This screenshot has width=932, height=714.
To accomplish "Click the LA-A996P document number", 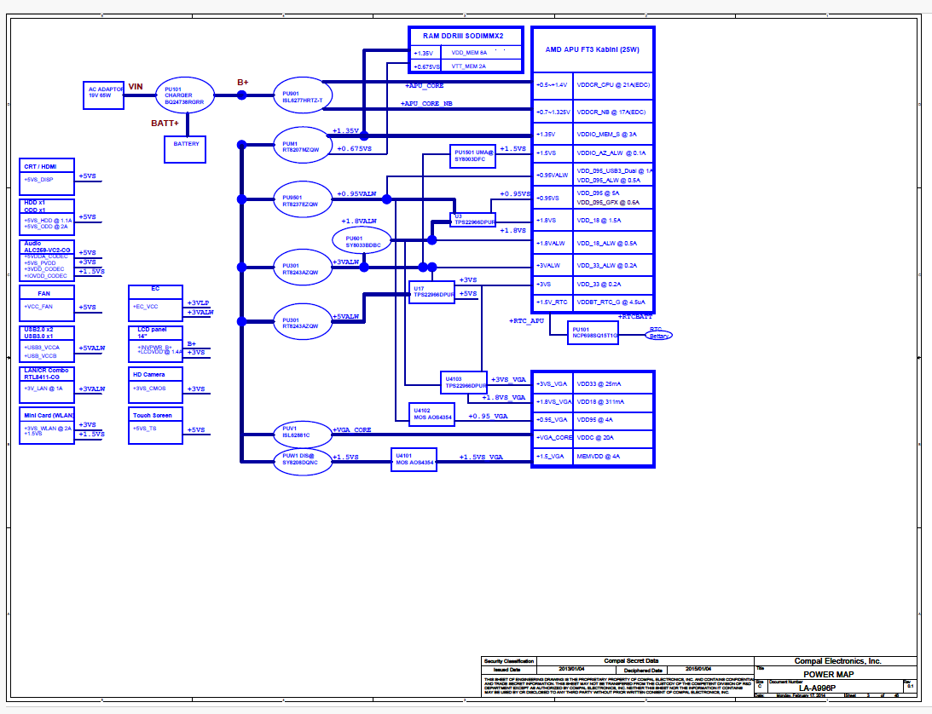I will pyautogui.click(x=817, y=688).
